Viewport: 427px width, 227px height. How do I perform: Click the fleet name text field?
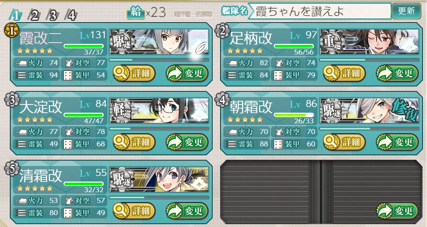320,11
